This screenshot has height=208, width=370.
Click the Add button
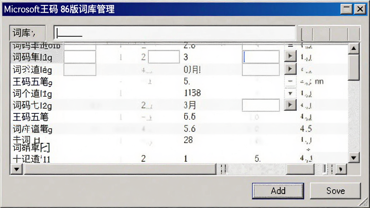[278, 191]
